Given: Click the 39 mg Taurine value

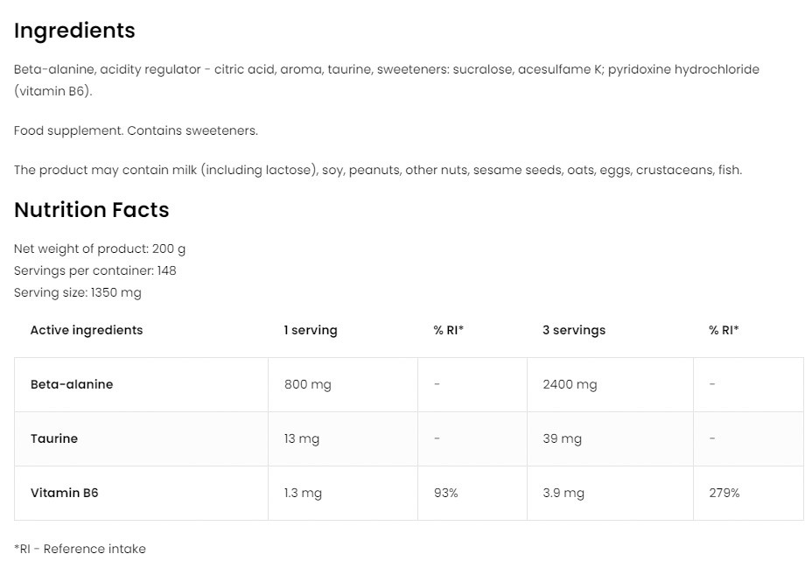Looking at the screenshot, I should [562, 438].
